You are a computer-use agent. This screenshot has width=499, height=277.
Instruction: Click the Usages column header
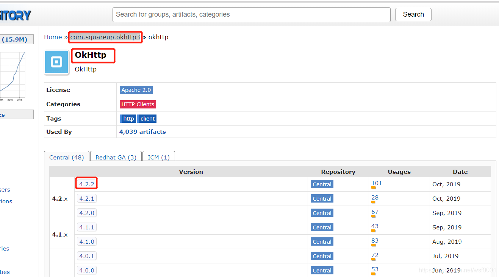point(399,172)
